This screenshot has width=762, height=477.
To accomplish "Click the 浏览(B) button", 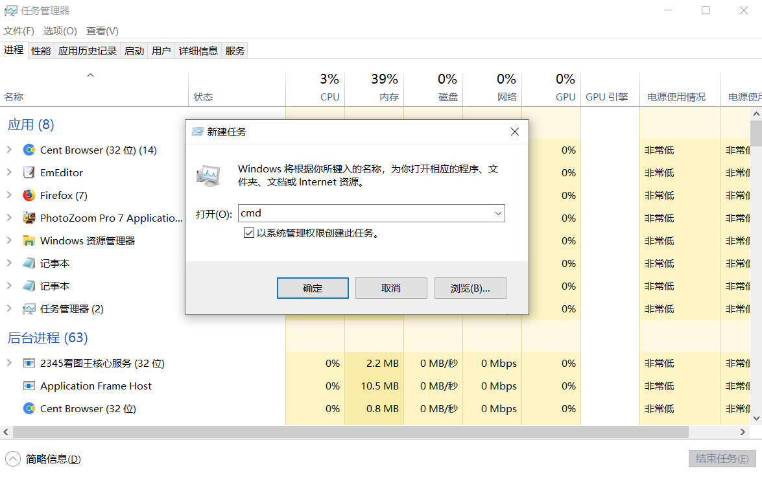I will (x=470, y=288).
